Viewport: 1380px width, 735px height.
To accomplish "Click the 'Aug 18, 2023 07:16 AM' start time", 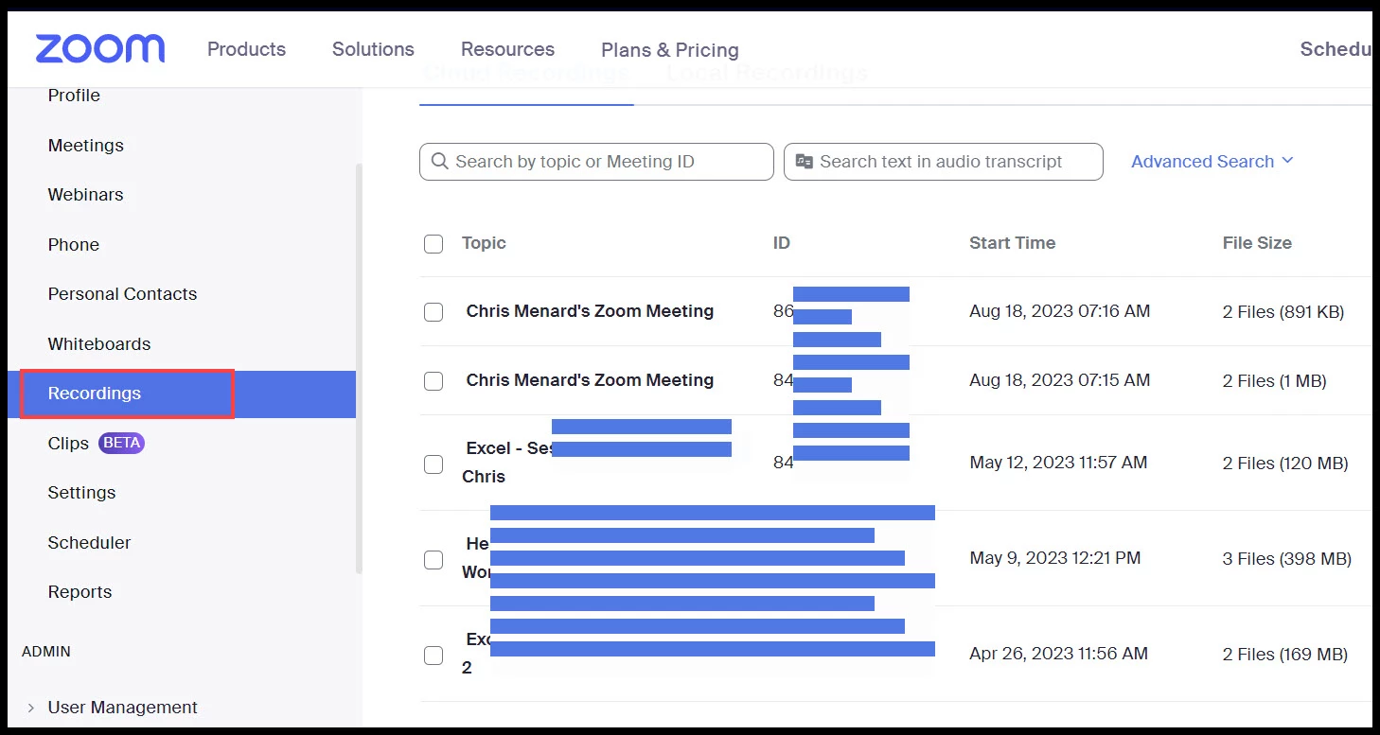I will coord(1060,311).
